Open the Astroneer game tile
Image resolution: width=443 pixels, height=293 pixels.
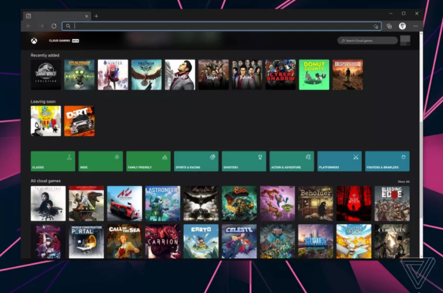163,203
